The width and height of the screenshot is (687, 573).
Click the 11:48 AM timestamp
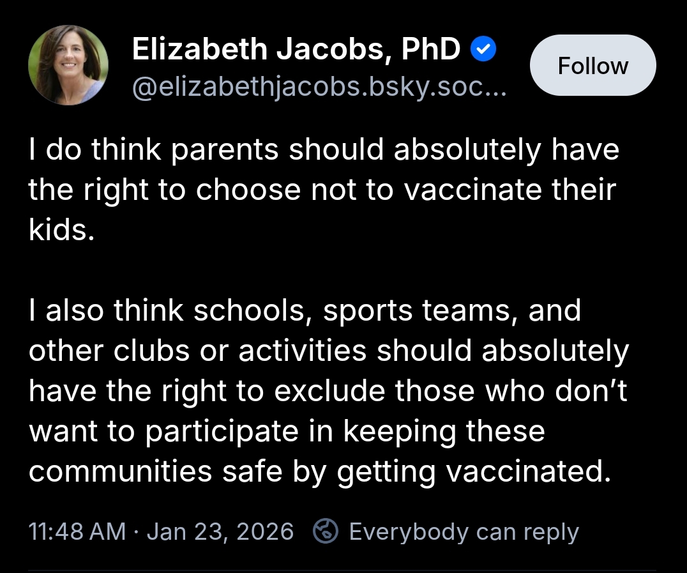click(x=77, y=531)
